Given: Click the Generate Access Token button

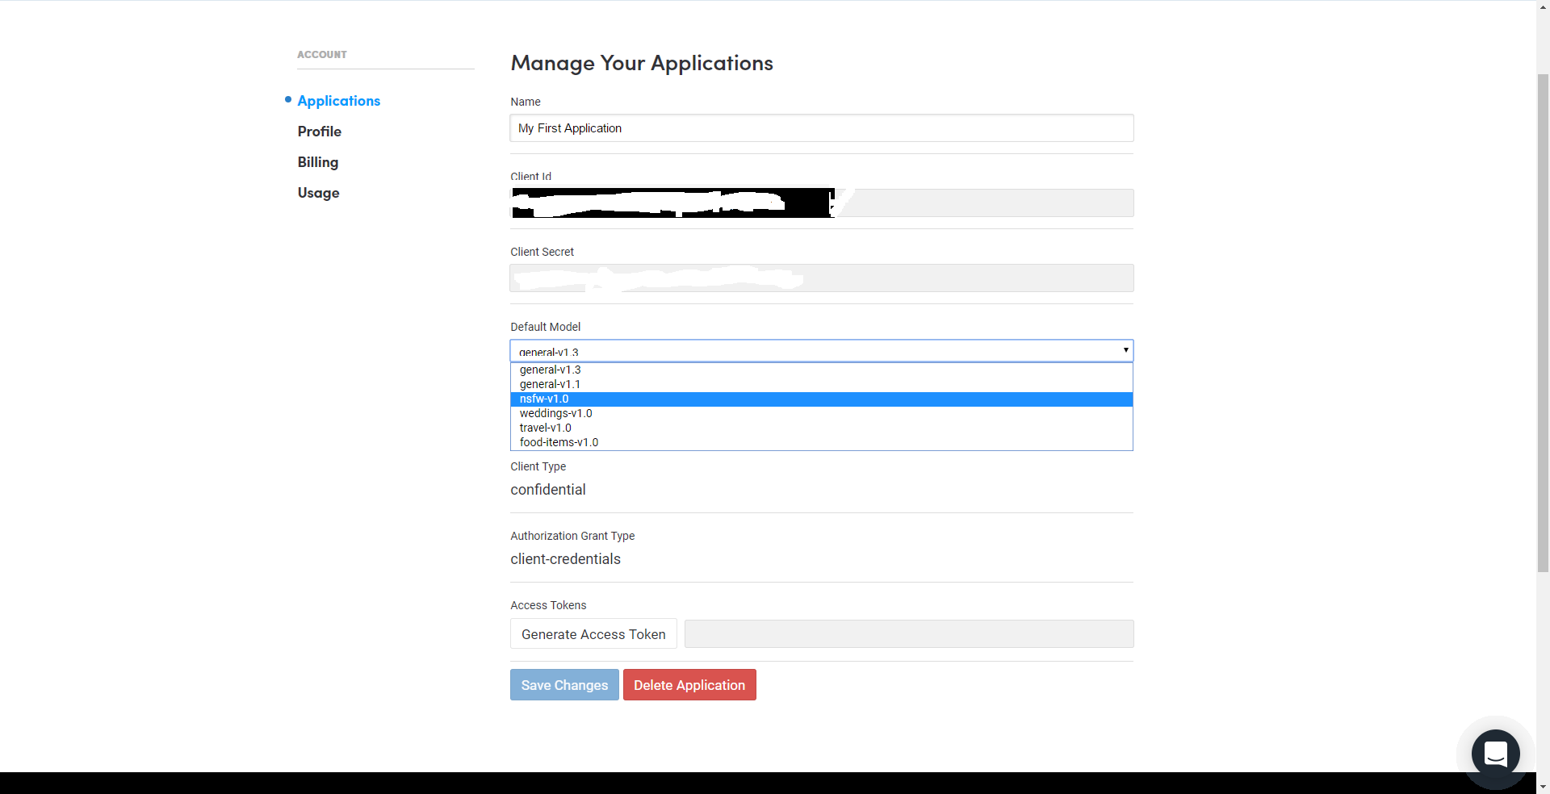Looking at the screenshot, I should [x=593, y=634].
